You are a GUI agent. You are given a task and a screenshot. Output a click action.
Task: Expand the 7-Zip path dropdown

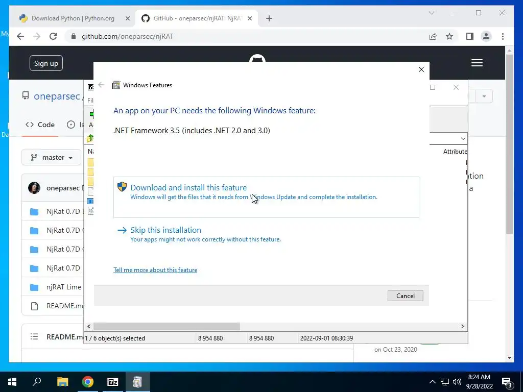pos(463,138)
